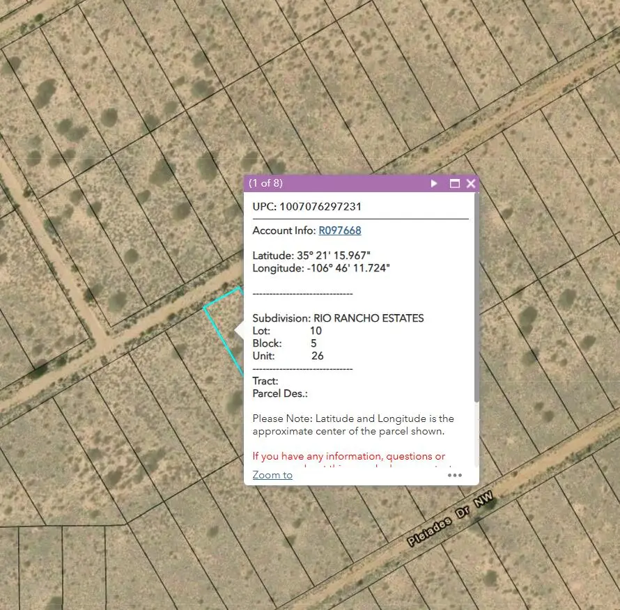The height and width of the screenshot is (610, 620).
Task: Click the Block value 5
Action: [x=313, y=343]
